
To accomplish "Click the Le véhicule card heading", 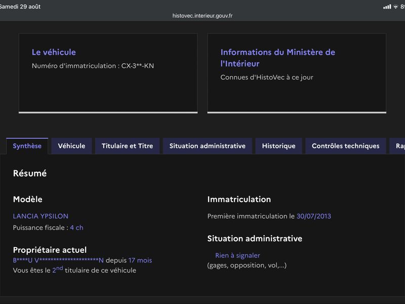I will pos(54,52).
